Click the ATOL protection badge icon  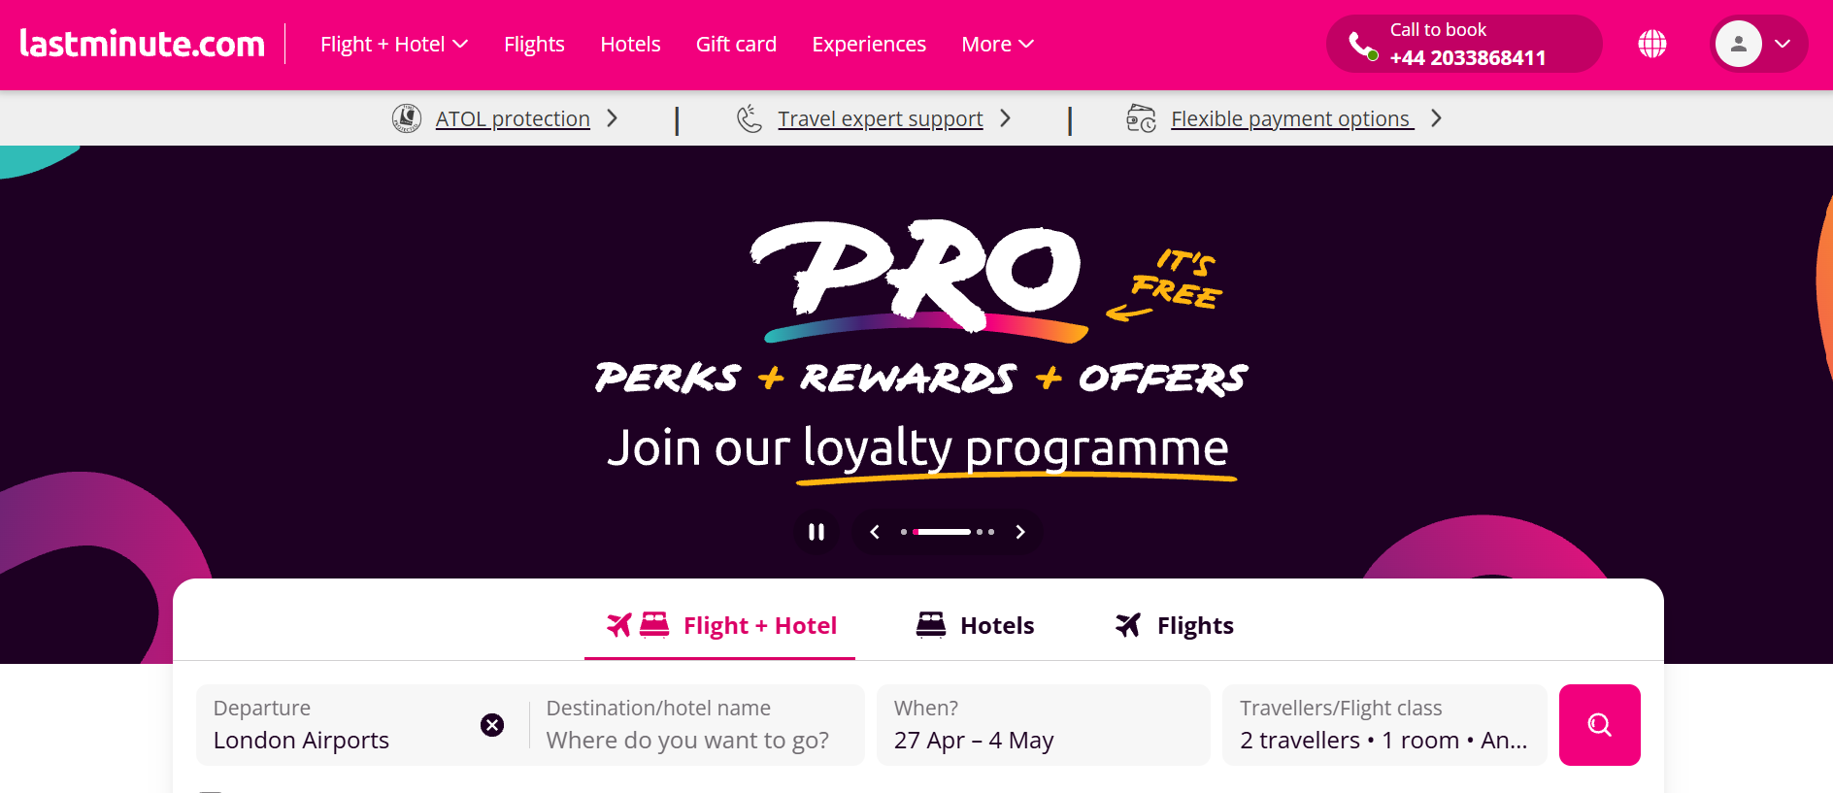pyautogui.click(x=407, y=118)
